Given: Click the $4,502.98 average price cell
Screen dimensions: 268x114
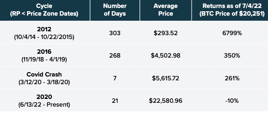Looking at the screenshot, I should (166, 56).
